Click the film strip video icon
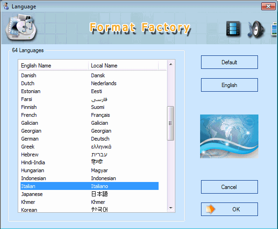Viewport: 278px width, 229px height. [234, 28]
